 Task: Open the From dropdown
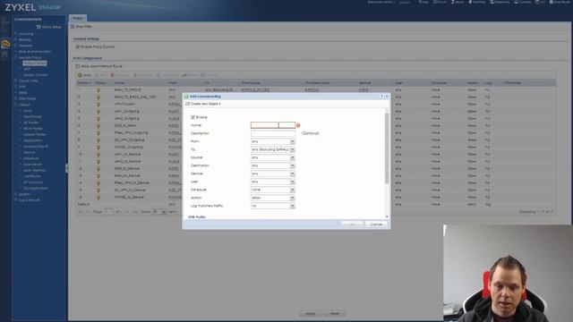tap(293, 141)
